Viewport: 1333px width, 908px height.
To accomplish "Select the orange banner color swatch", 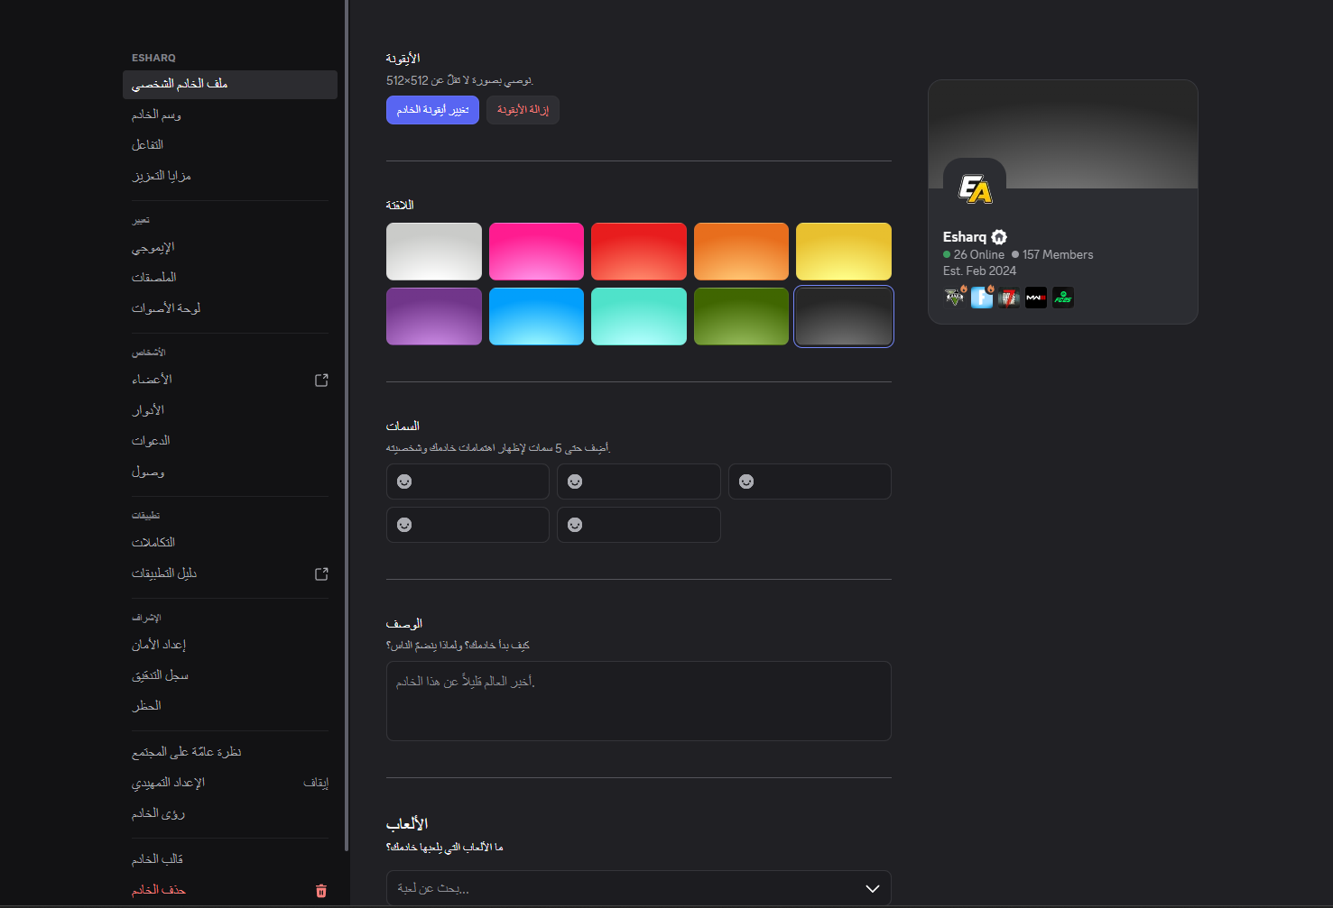I will click(x=741, y=252).
